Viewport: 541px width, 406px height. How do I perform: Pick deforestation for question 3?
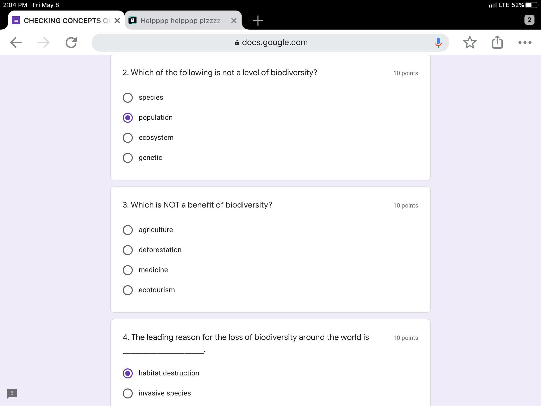coord(128,250)
